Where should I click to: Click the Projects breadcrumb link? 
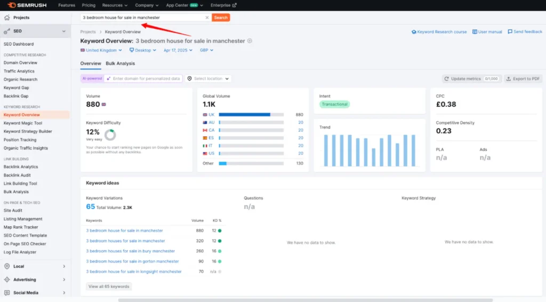coord(88,31)
